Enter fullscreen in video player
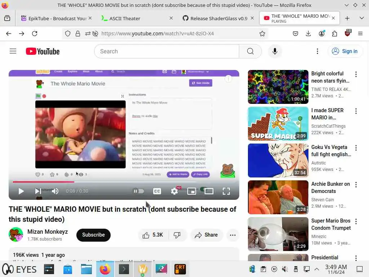Image resolution: width=369 pixels, height=277 pixels. (226, 191)
